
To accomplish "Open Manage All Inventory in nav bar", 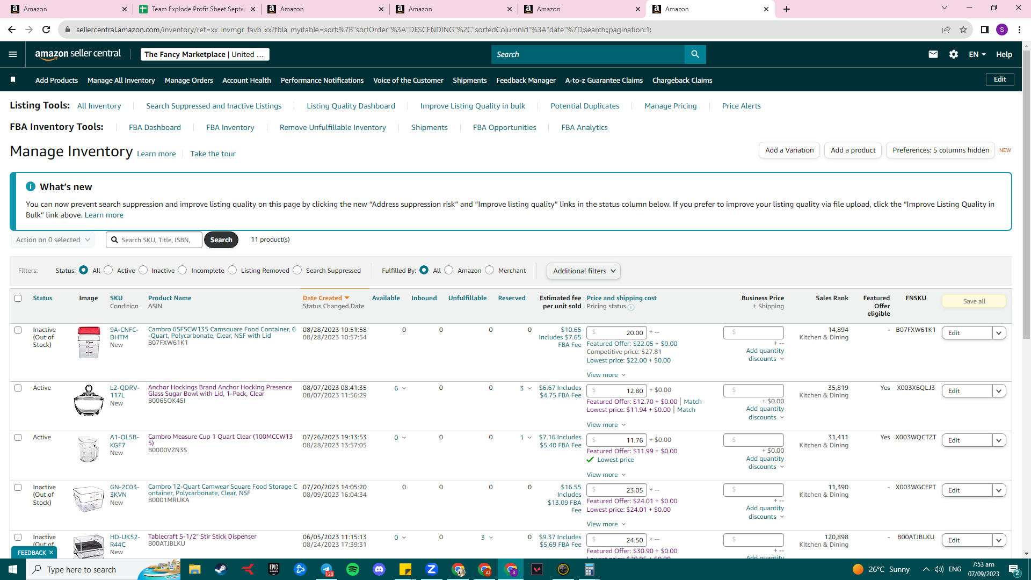I will pyautogui.click(x=121, y=80).
